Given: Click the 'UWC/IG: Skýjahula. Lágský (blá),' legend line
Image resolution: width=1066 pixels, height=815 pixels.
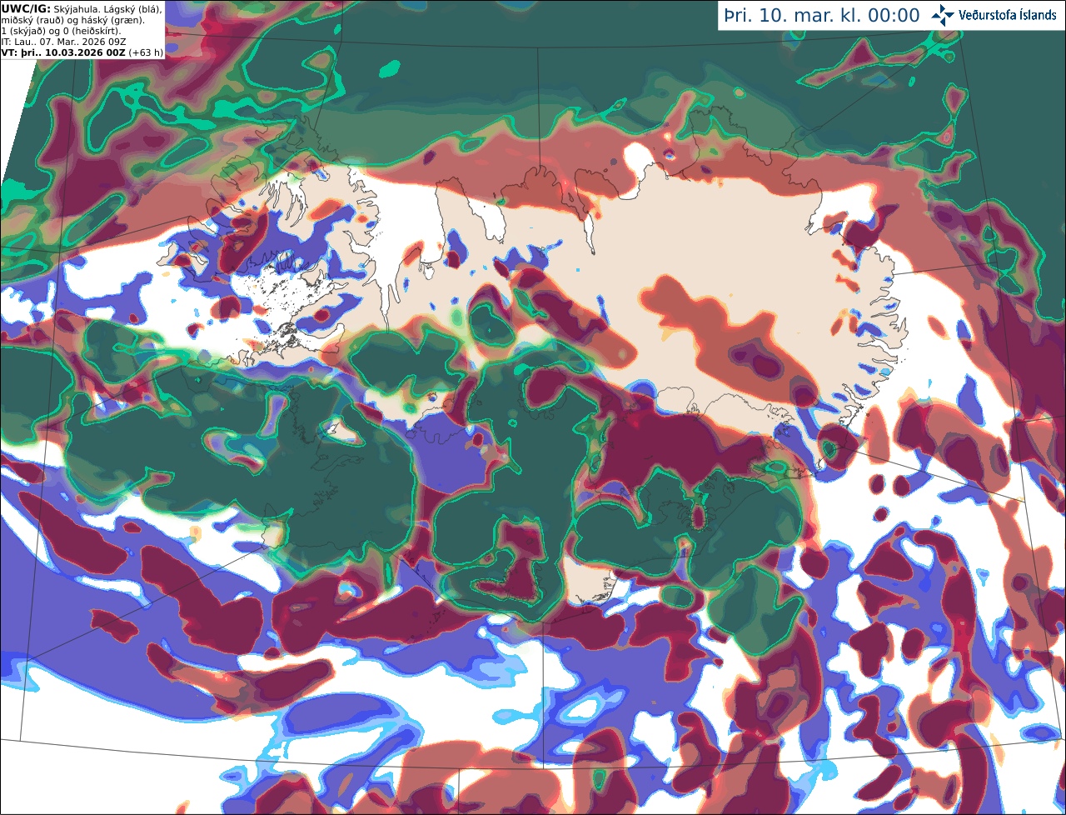Looking at the screenshot, I should (82, 8).
